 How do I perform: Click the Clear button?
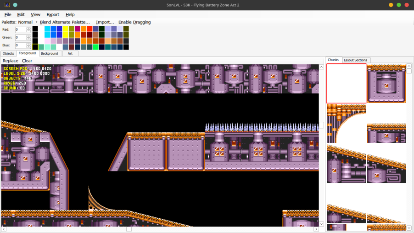click(27, 61)
